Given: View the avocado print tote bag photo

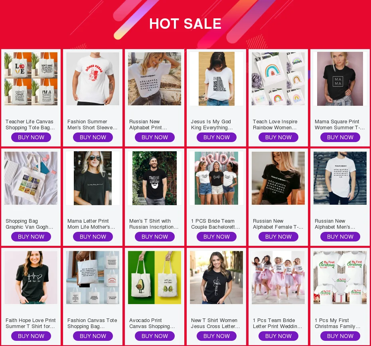Looking at the screenshot, I should coord(154,277).
